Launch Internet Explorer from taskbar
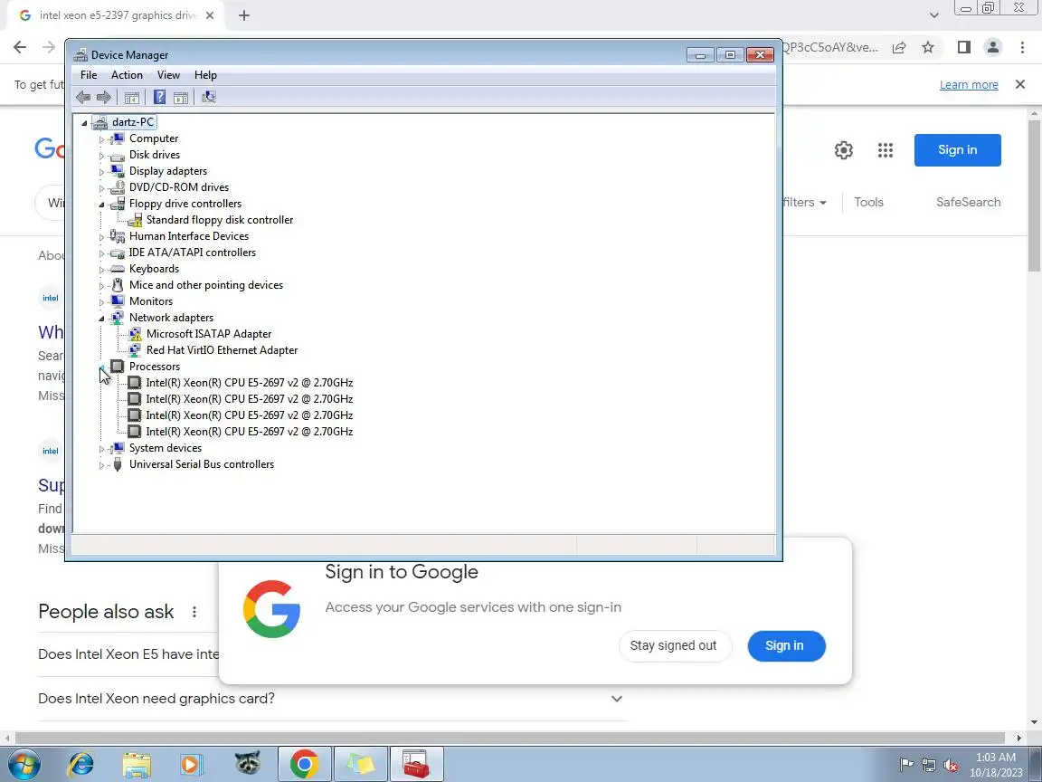This screenshot has height=782, width=1042. (81, 765)
